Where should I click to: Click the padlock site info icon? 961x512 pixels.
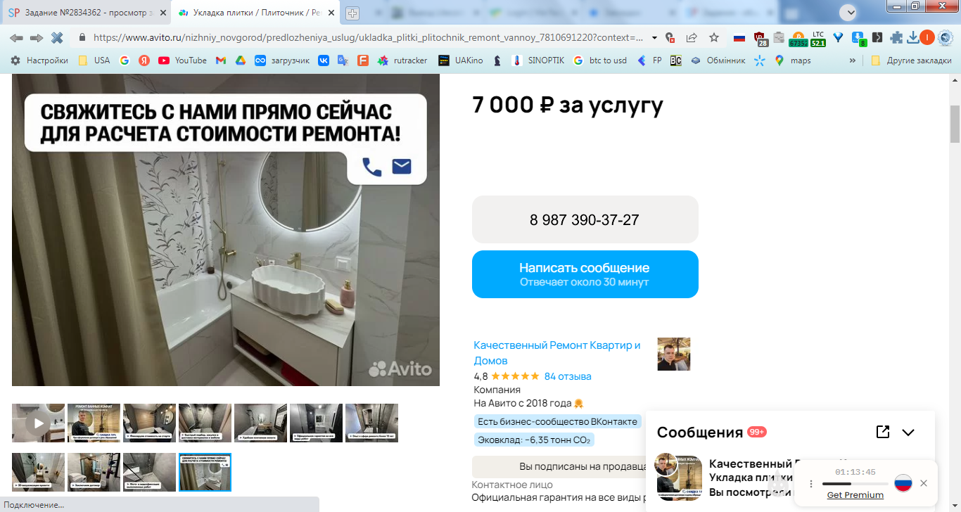82,38
